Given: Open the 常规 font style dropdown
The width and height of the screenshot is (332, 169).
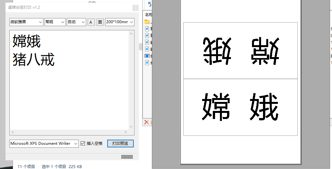Looking at the screenshot, I should point(55,22).
